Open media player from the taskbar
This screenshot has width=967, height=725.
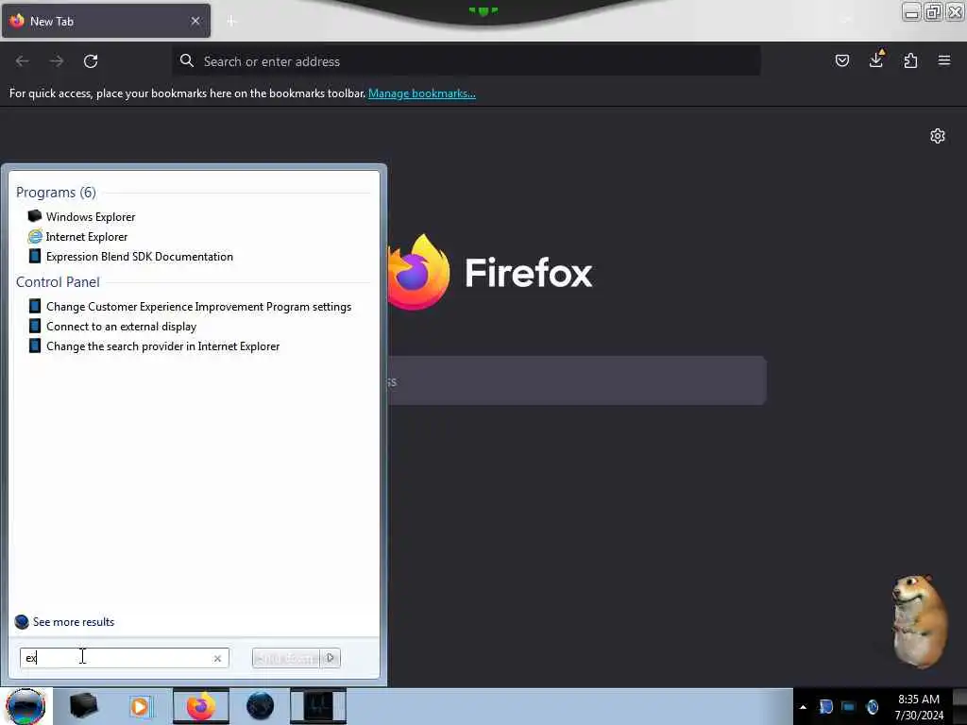click(x=140, y=706)
